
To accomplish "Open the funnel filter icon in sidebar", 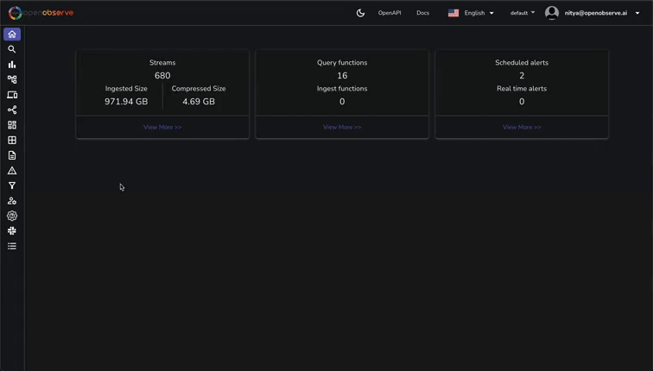I will [12, 185].
